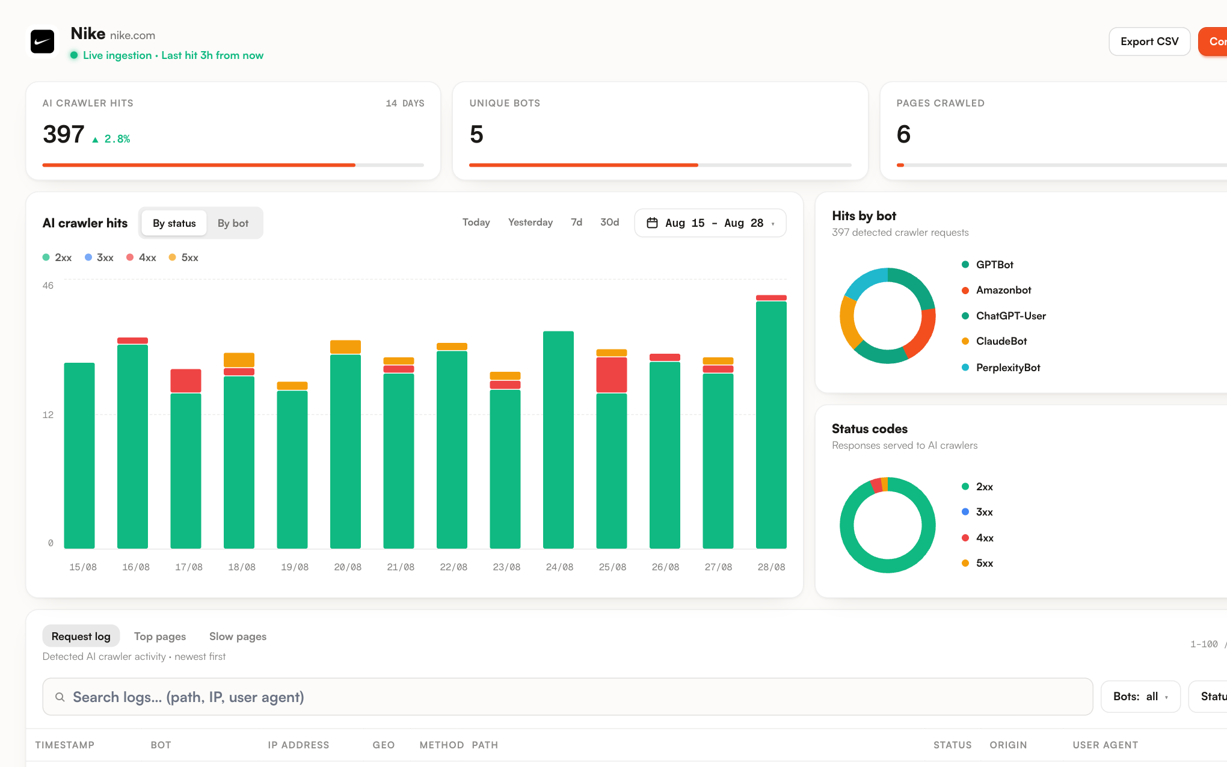1227x767 pixels.
Task: Switch chart to By status view
Action: (174, 223)
